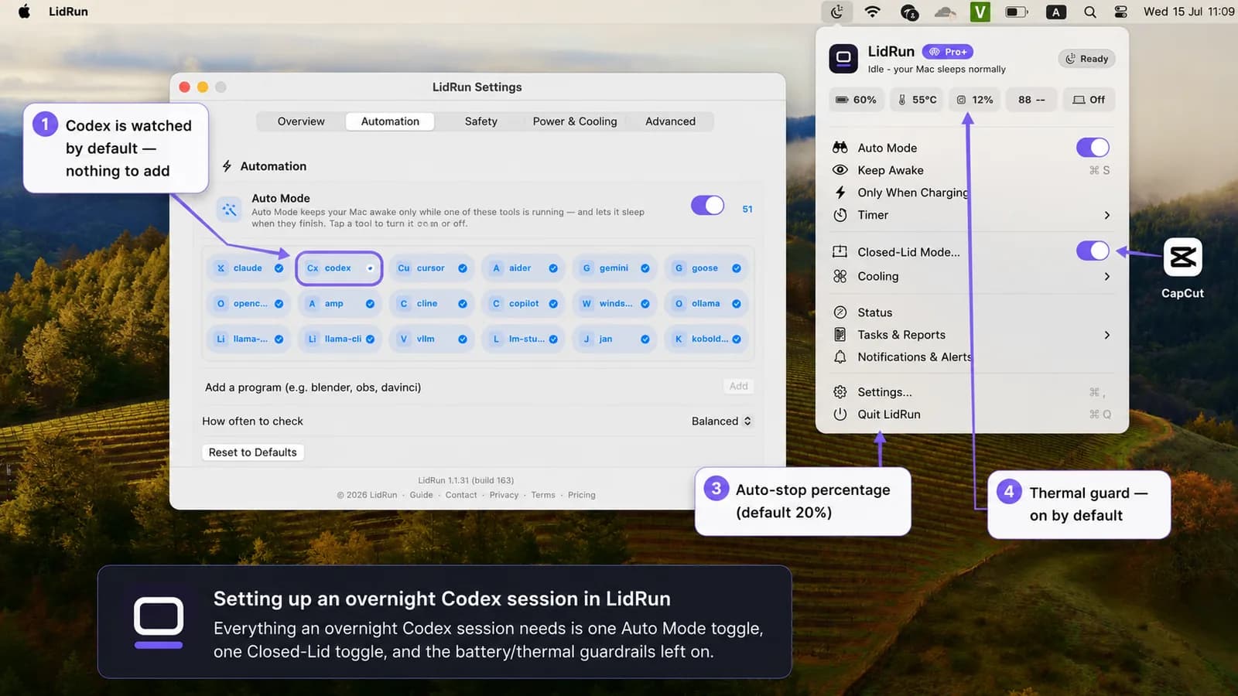
Task: Toggle the goose tool chip
Action: point(706,268)
